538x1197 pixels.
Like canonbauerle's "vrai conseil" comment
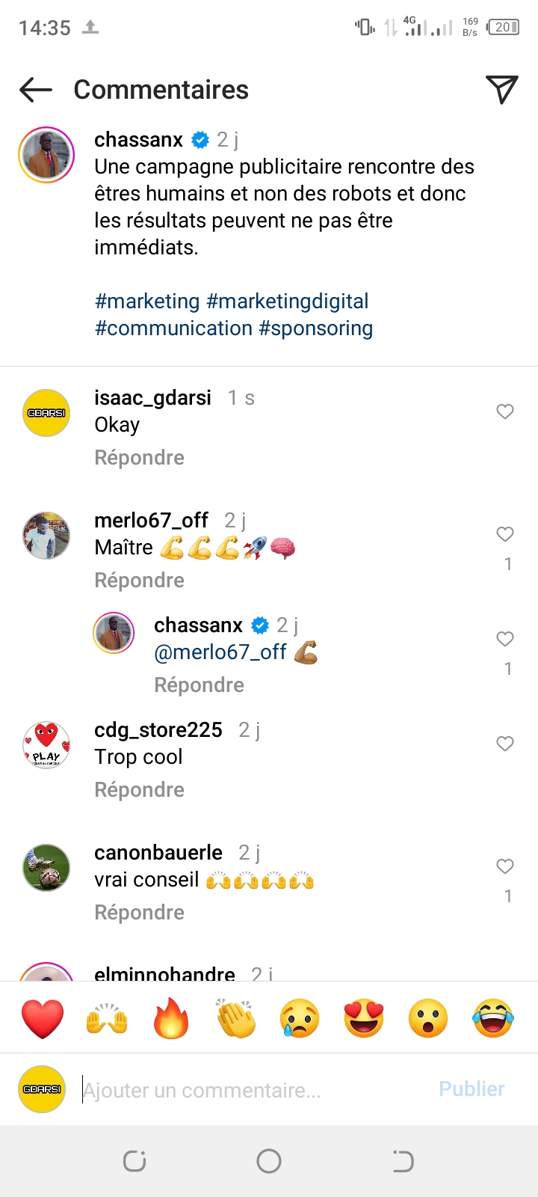coord(505,866)
